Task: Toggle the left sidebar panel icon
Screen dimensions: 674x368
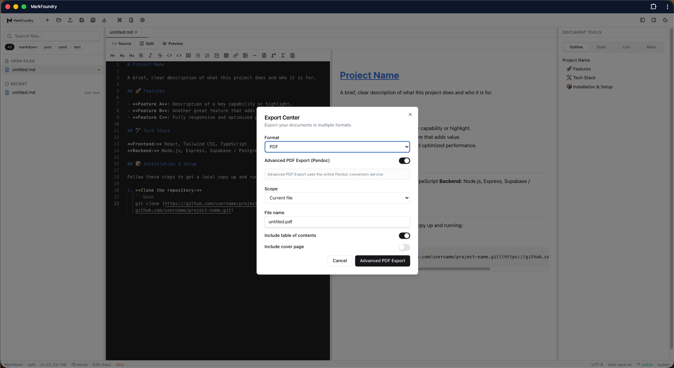Action: (x=642, y=20)
